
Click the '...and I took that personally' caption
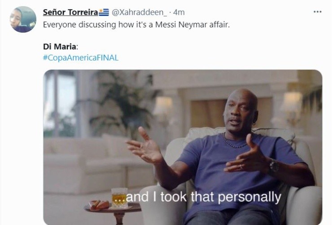click(x=196, y=197)
